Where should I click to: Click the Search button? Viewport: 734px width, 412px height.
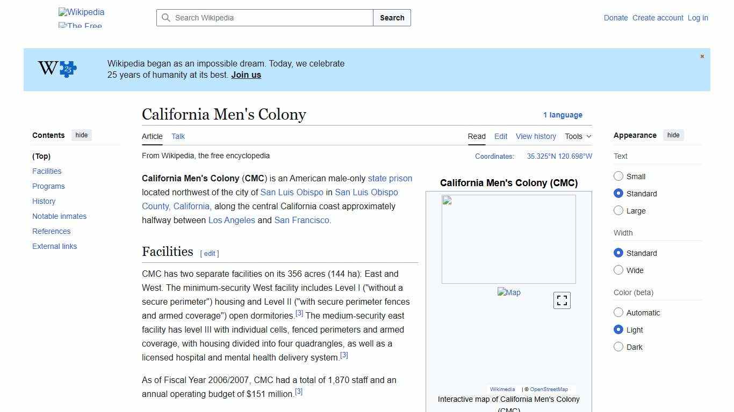(x=392, y=18)
